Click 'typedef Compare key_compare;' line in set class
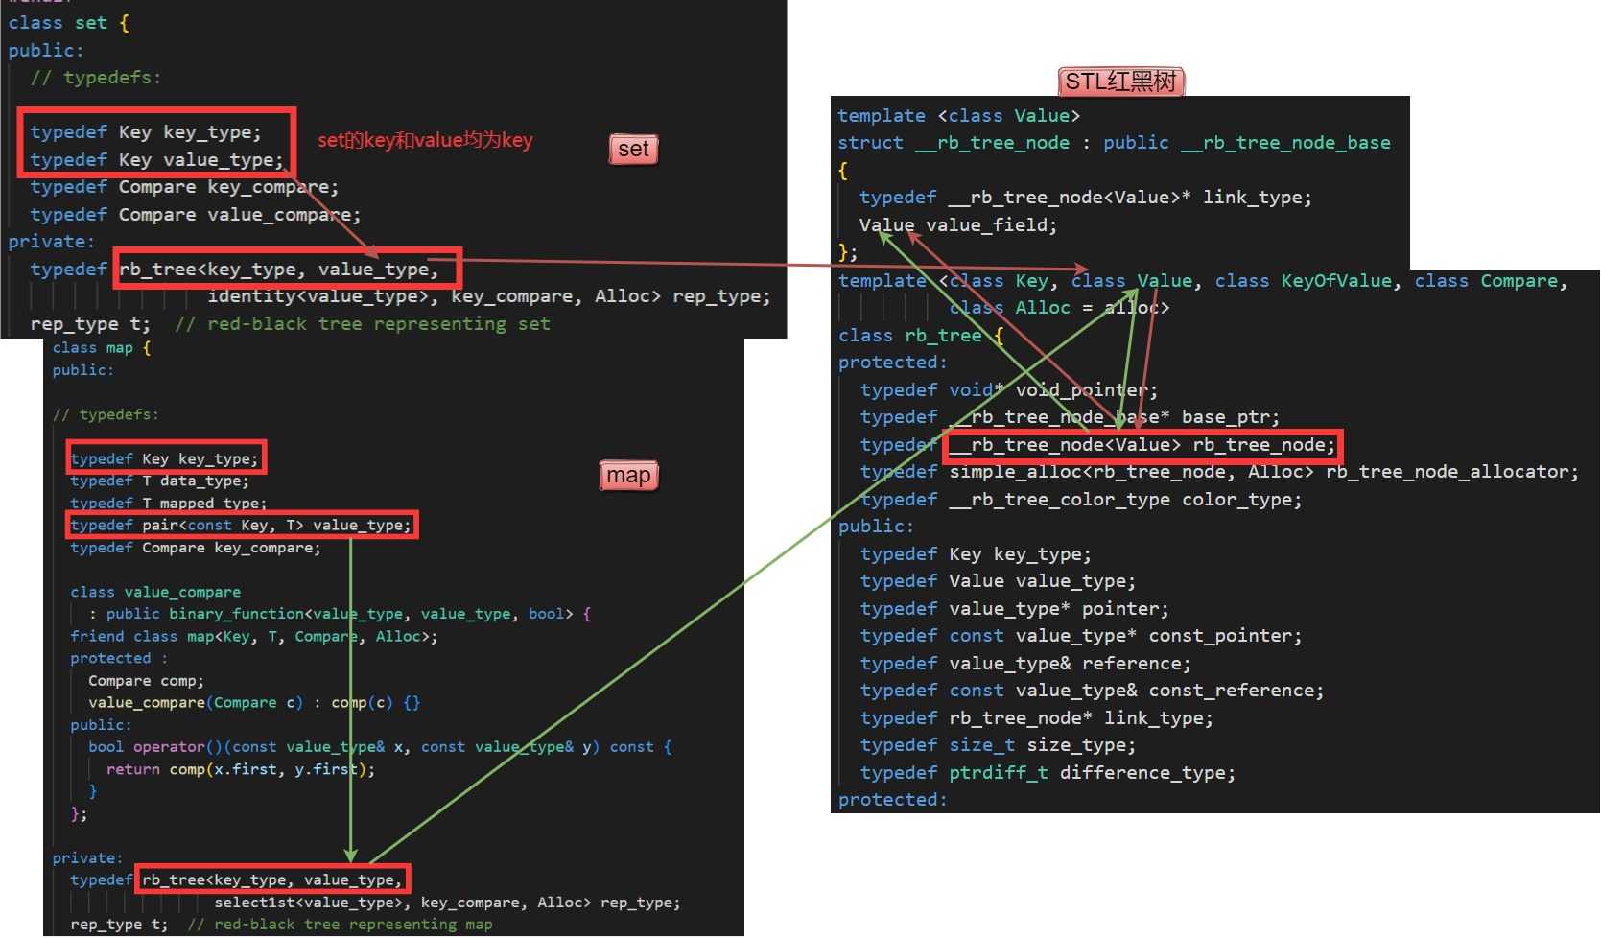The width and height of the screenshot is (1601, 938). 184,187
